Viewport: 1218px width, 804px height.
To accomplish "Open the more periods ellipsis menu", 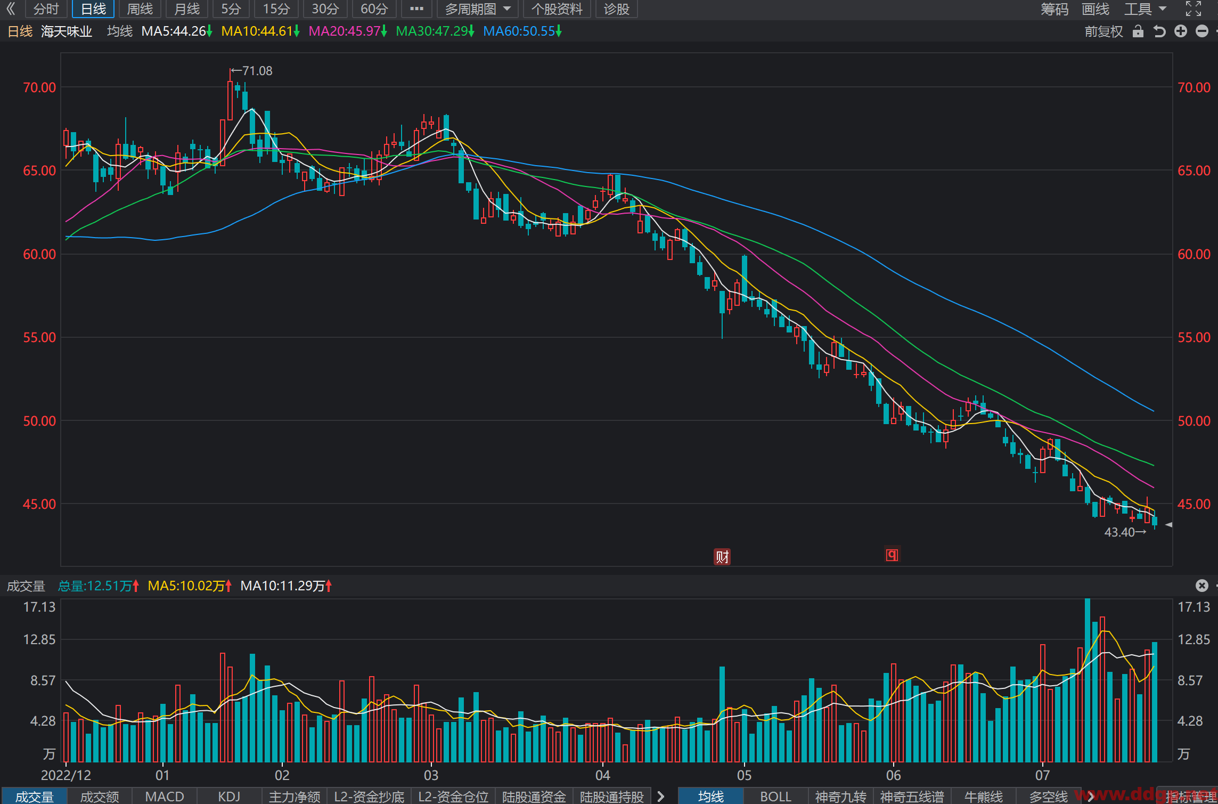I will 416,9.
